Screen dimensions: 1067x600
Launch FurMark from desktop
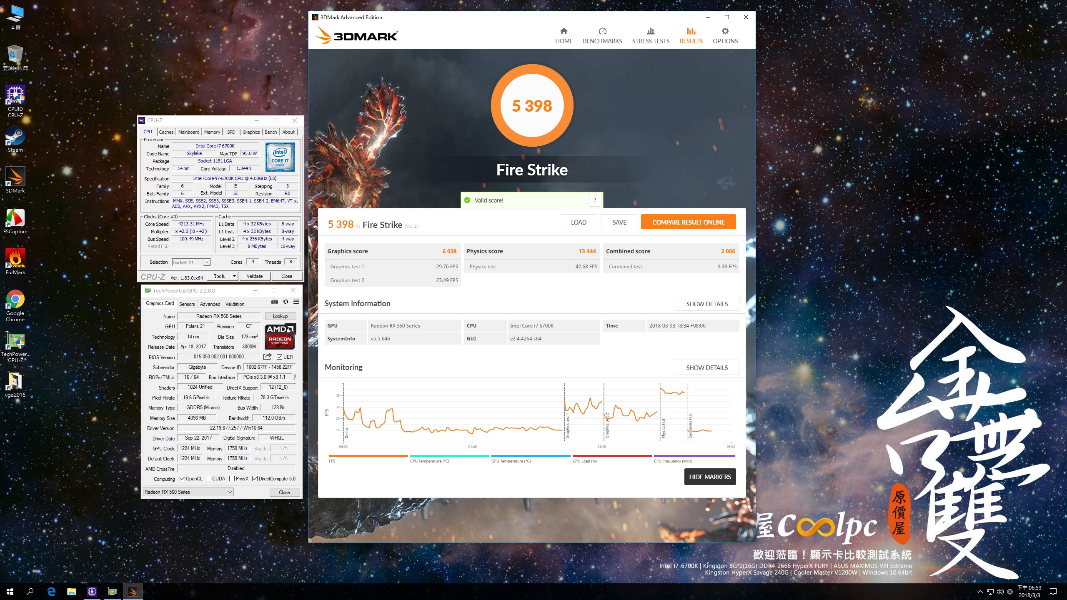(15, 262)
